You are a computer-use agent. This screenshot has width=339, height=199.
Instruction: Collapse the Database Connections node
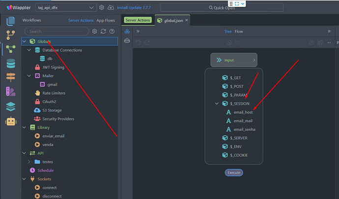[x=29, y=50]
